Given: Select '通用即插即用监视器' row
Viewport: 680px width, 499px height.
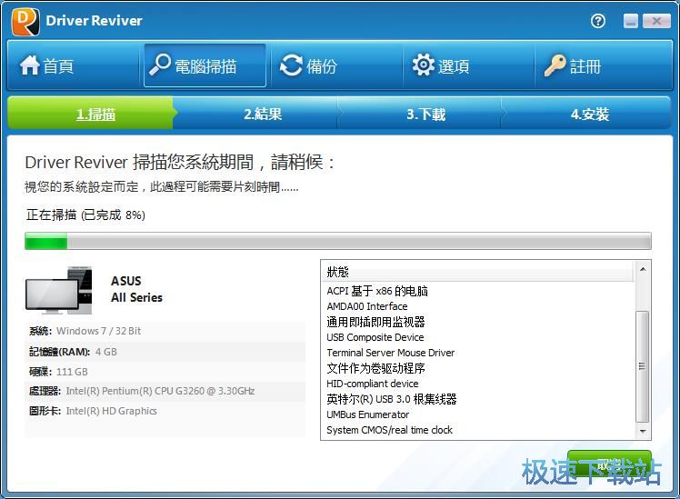Looking at the screenshot, I should point(477,322).
